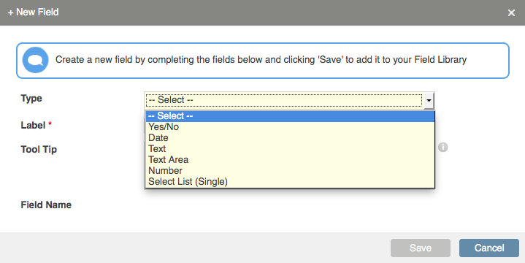525x263 pixels.
Task: Click the Type field label
Action: click(31, 99)
